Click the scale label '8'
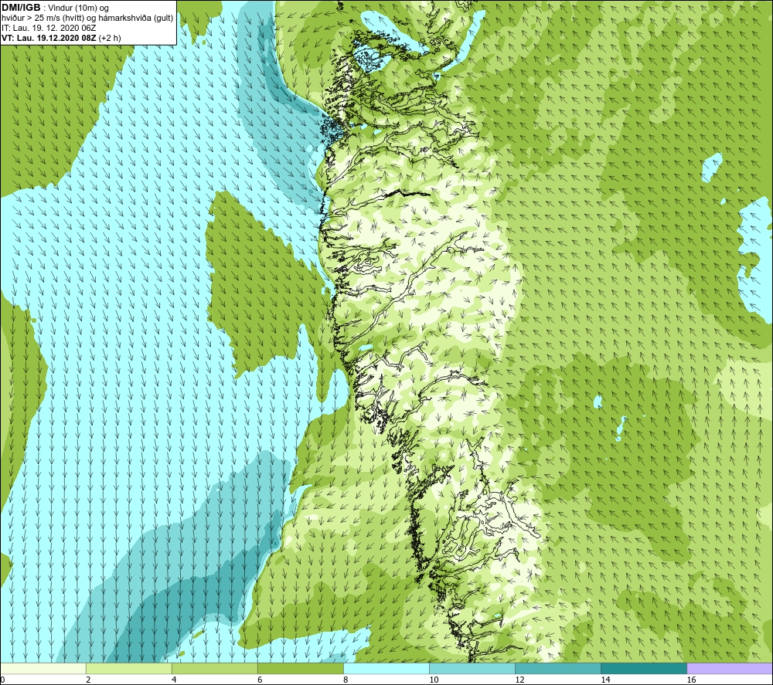The image size is (773, 685). (x=346, y=680)
